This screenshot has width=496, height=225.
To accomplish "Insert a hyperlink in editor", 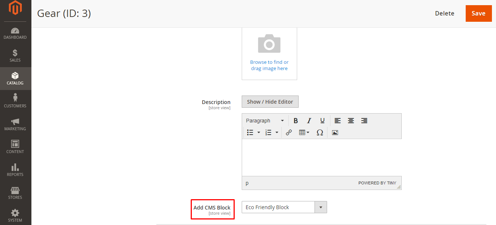I will click(x=289, y=132).
